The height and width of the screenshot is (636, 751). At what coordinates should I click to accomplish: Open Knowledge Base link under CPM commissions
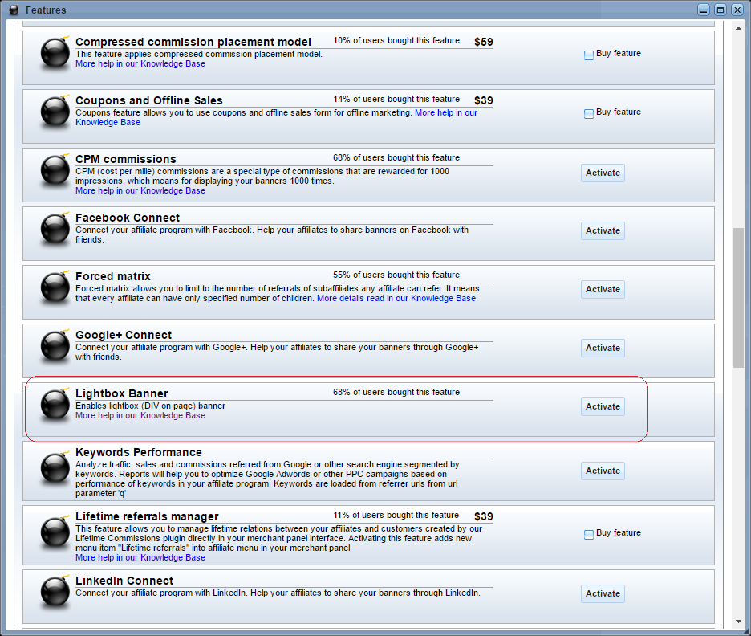[140, 191]
